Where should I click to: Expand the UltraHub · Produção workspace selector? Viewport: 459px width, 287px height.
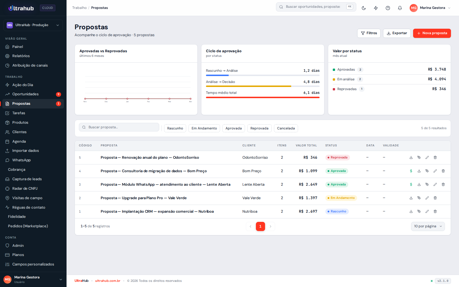tap(33, 25)
